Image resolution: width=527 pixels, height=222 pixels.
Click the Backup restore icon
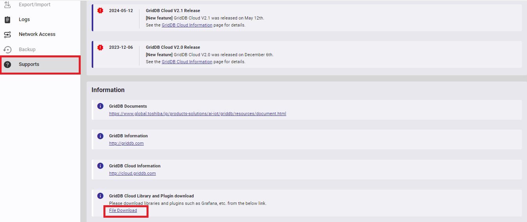point(7,50)
